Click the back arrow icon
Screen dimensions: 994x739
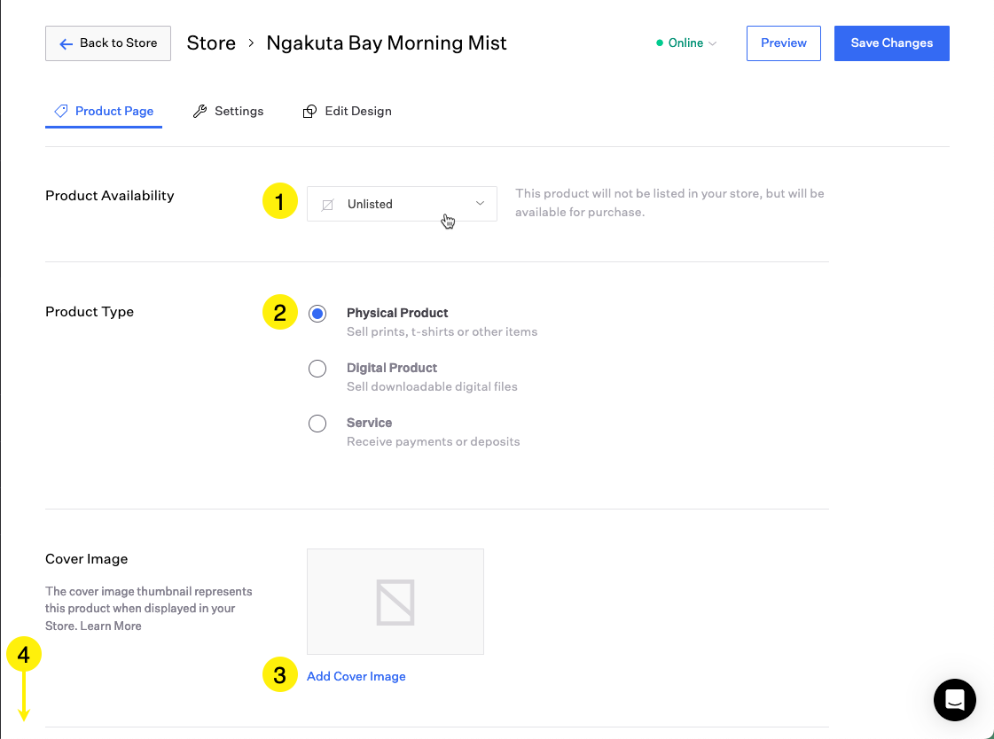click(x=66, y=43)
